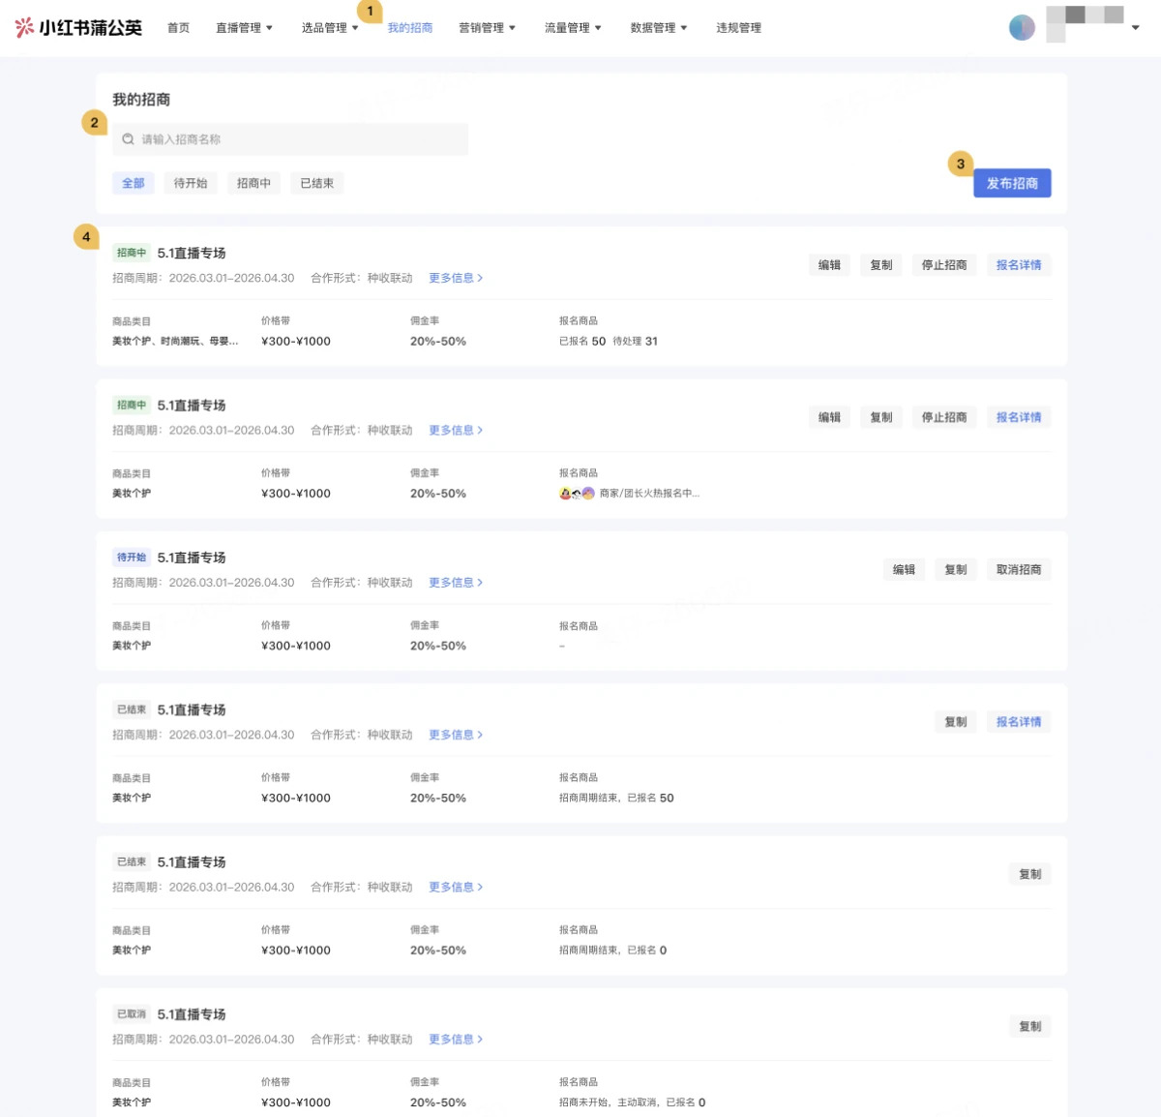The height and width of the screenshot is (1117, 1161).
Task: Expand 更多信息 on the first listing
Action: (456, 278)
